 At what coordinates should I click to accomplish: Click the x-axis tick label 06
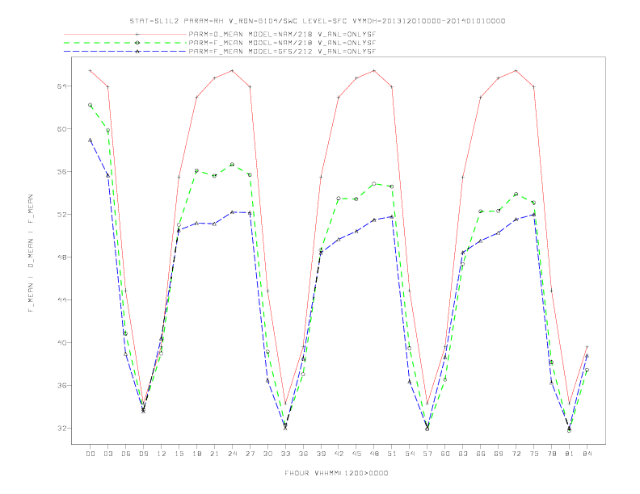pyautogui.click(x=126, y=454)
